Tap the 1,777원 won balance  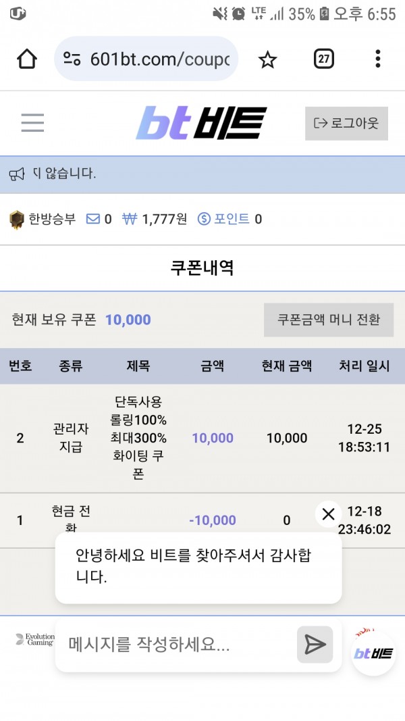pos(155,219)
